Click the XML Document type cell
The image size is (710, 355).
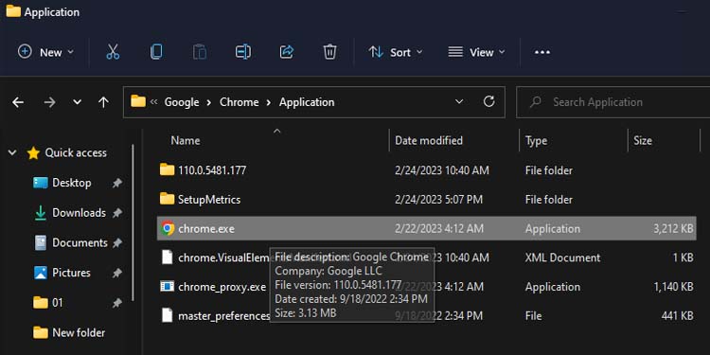563,258
